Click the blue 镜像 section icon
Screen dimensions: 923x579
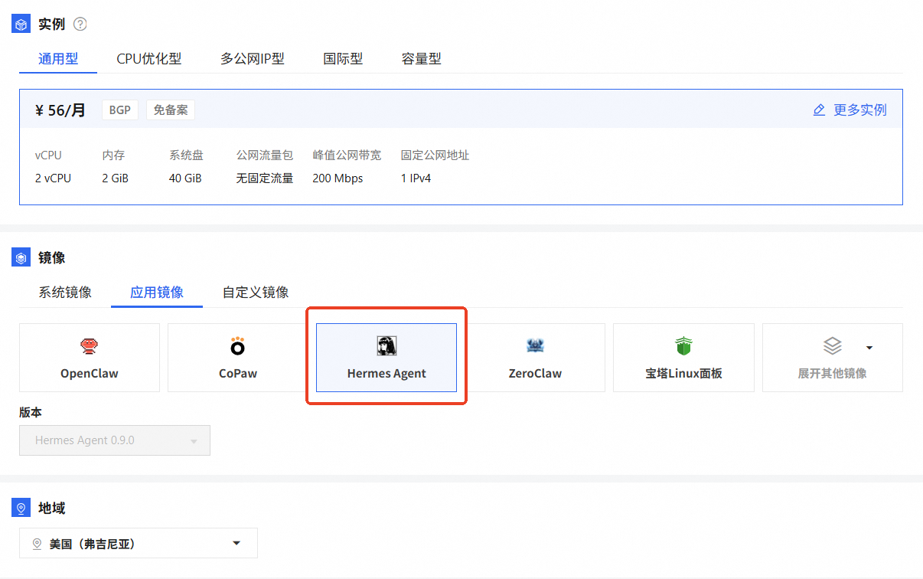[x=21, y=258]
